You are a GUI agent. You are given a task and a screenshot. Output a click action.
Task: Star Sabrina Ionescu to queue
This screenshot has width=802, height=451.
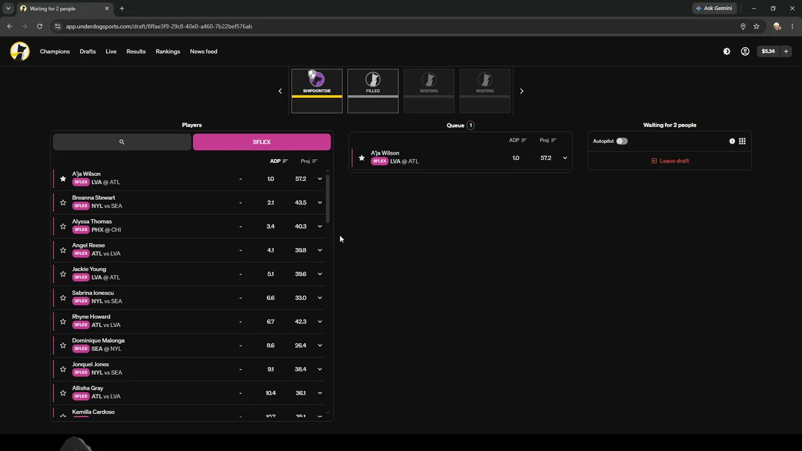tap(63, 298)
